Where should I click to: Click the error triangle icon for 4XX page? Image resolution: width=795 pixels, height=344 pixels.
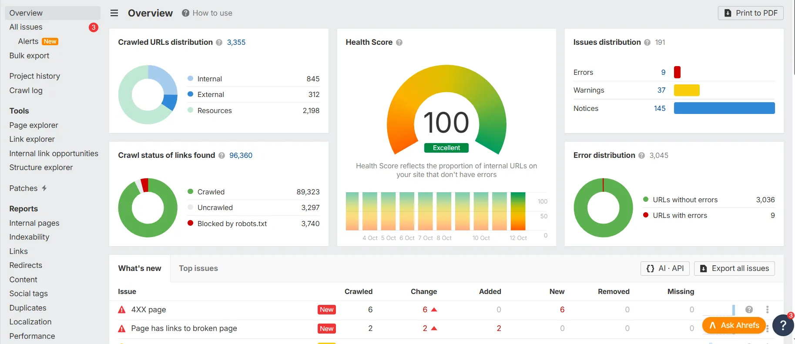tap(122, 310)
